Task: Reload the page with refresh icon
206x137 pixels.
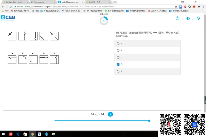Action: pos(11,7)
